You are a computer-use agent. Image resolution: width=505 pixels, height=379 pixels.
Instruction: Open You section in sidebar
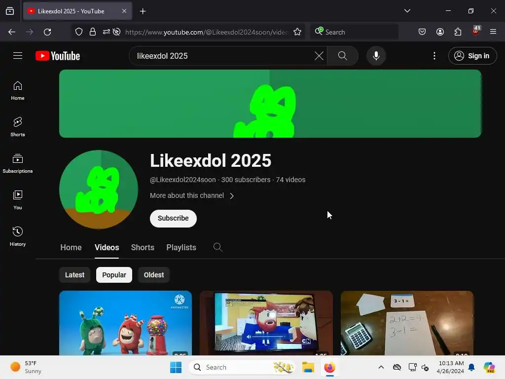coord(18,200)
